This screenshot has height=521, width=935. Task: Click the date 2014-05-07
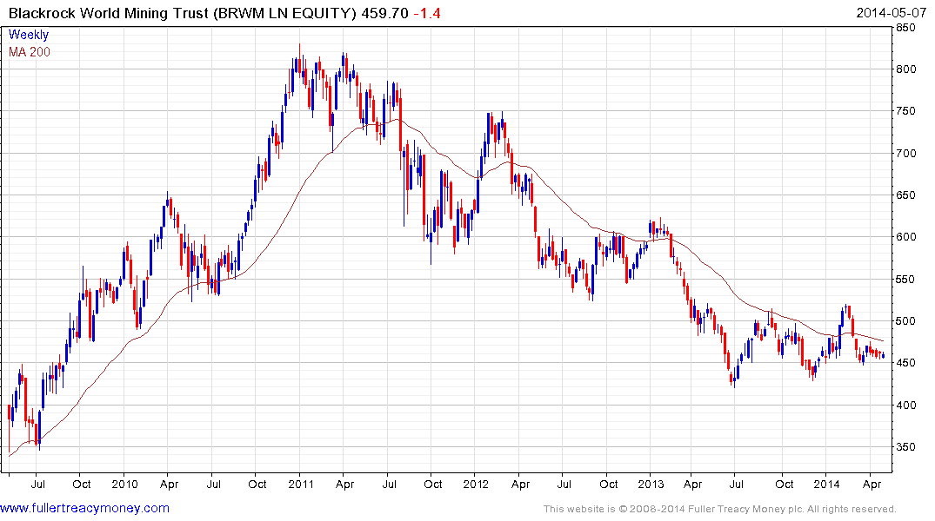pyautogui.click(x=891, y=12)
